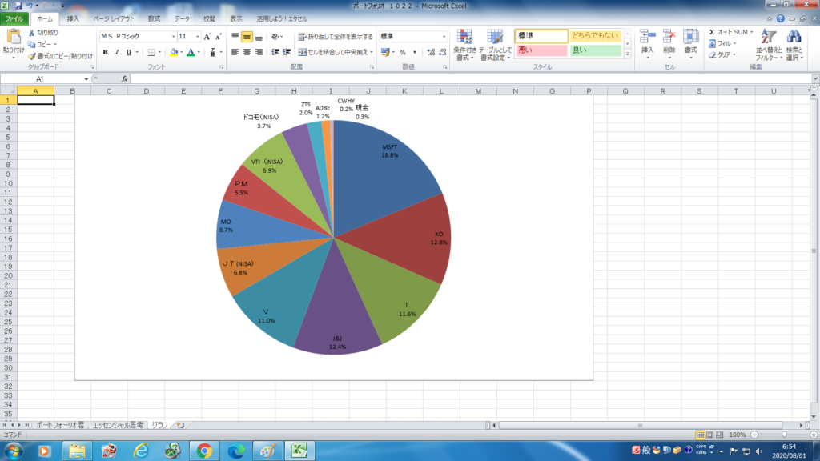Open the エッセンシャル思考 sheet tab
Screen dimensions: 820x461
118,426
